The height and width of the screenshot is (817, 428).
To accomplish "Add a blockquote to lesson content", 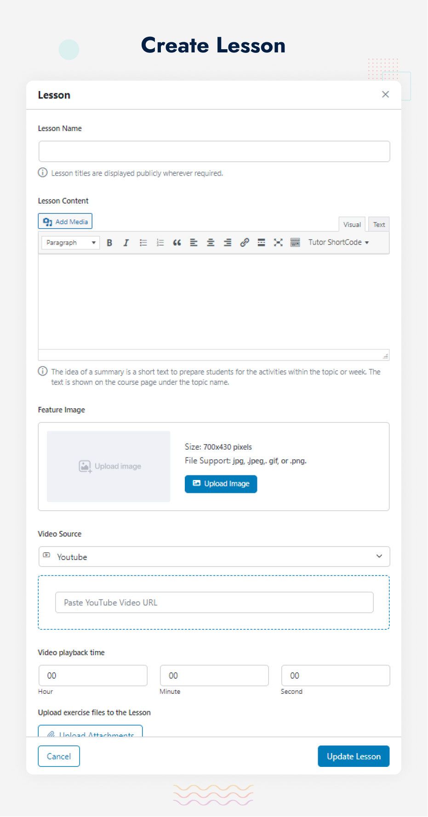I will [x=177, y=243].
